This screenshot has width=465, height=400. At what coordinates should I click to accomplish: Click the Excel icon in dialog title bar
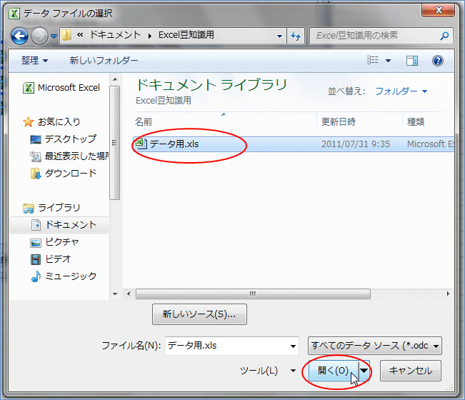coord(14,14)
